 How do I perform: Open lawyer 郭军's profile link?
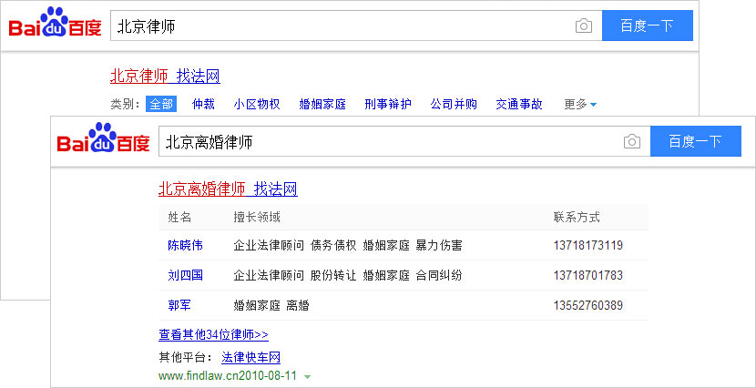(179, 305)
